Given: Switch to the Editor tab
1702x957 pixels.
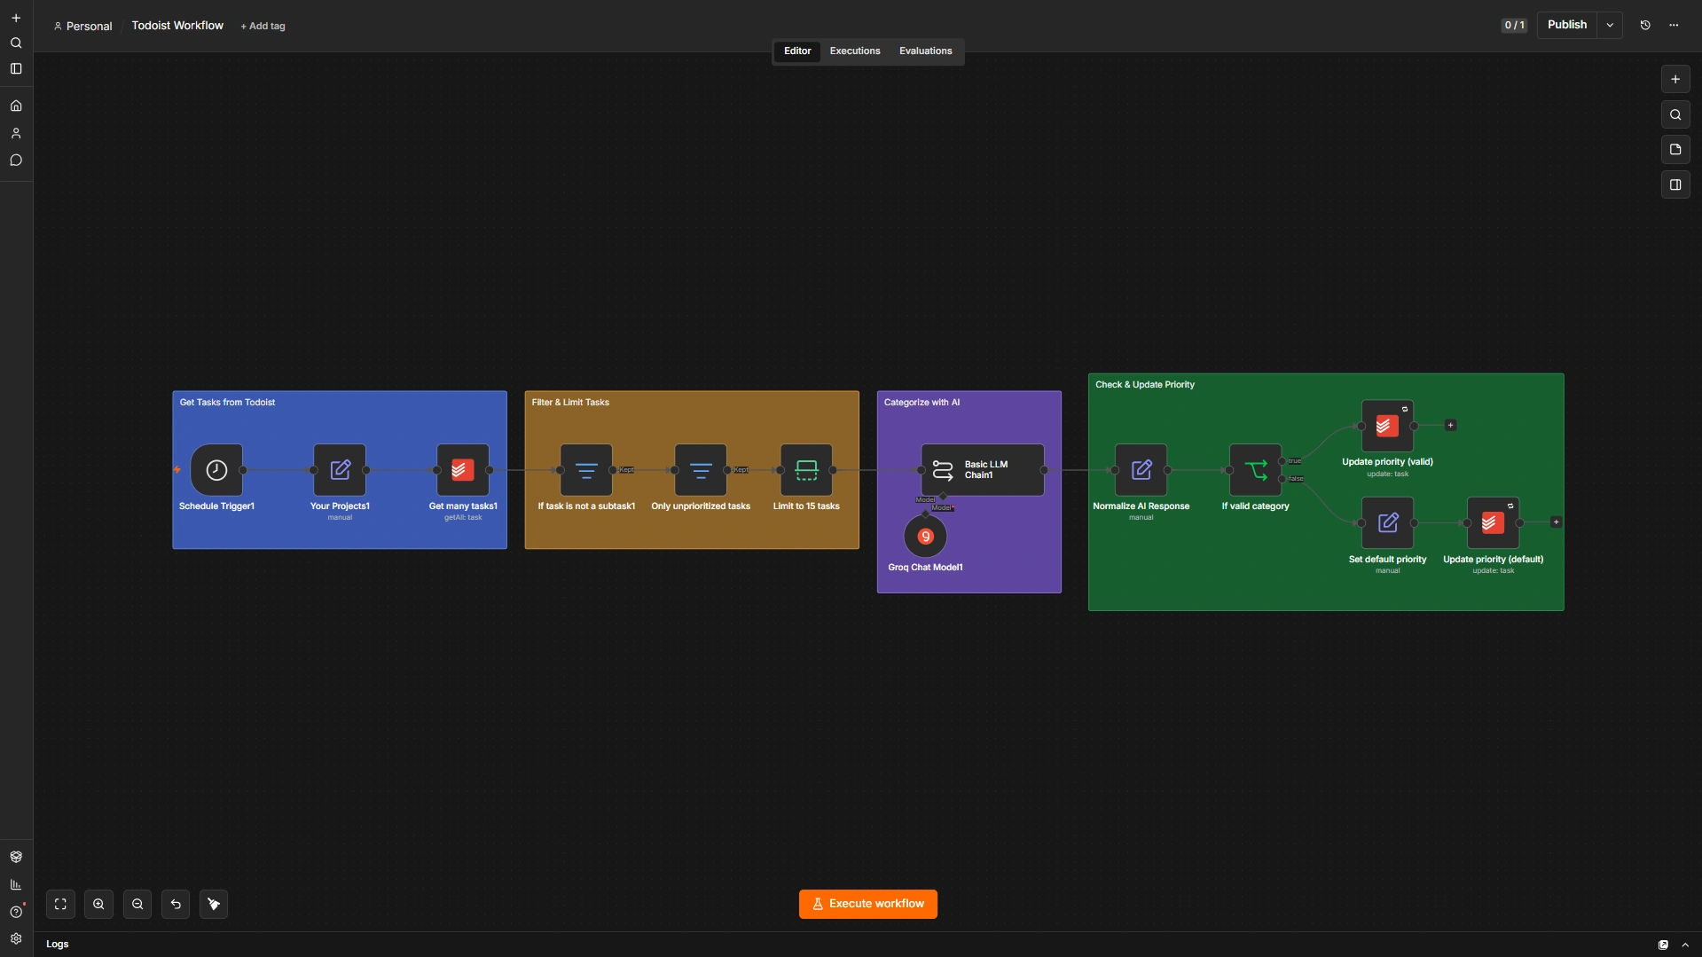Looking at the screenshot, I should (x=797, y=51).
